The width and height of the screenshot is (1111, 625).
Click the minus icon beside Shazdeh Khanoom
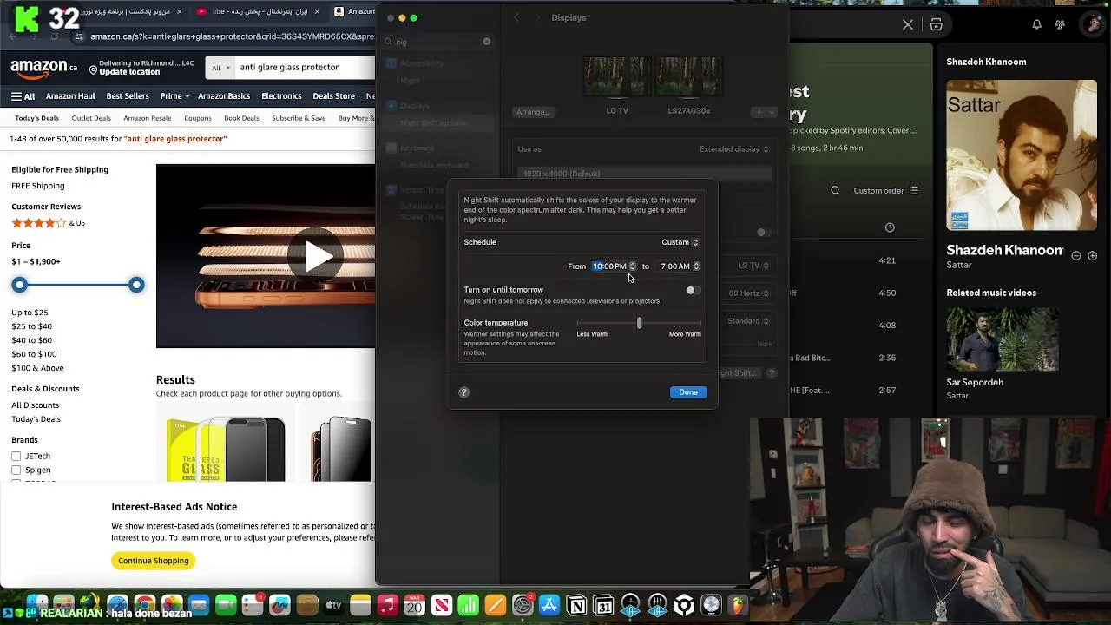[1076, 256]
